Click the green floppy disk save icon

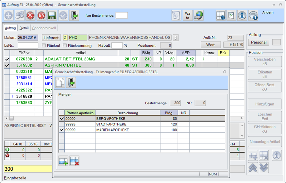tap(52, 15)
